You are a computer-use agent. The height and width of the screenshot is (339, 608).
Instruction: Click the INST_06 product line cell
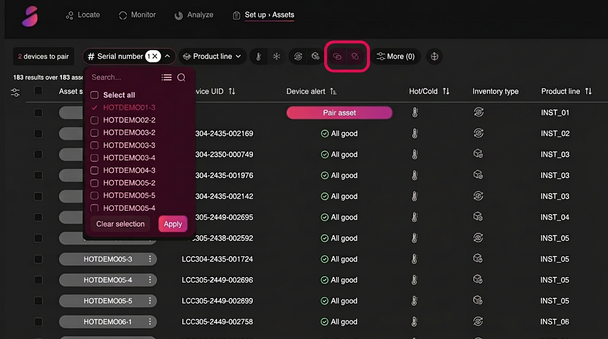click(555, 322)
